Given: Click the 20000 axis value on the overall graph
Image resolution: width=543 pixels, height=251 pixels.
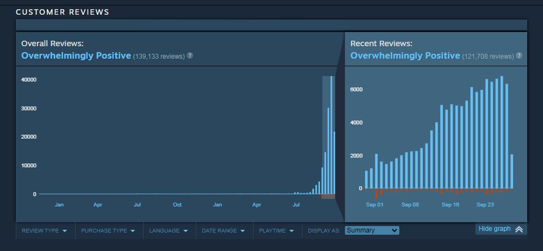Looking at the screenshot, I should coord(29,136).
